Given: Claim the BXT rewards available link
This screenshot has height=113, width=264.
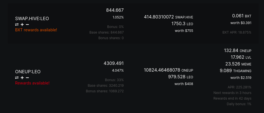Looking at the screenshot, I should point(36,30).
